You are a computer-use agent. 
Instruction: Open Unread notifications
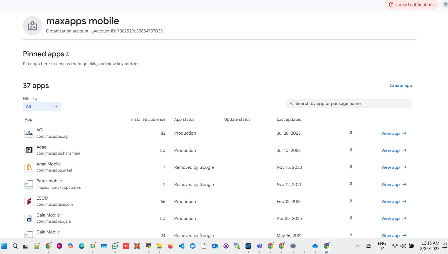[x=411, y=5]
